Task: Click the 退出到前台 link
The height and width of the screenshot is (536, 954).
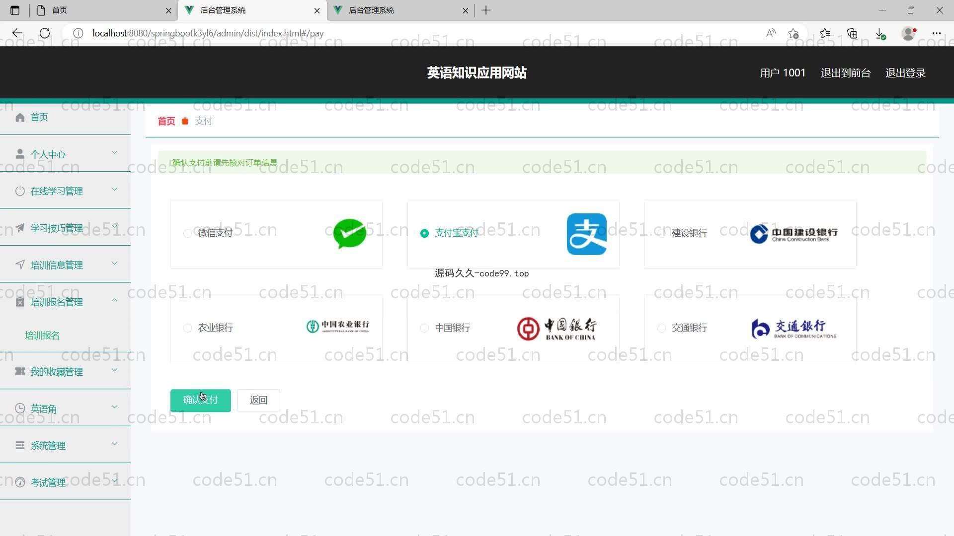Action: point(846,73)
